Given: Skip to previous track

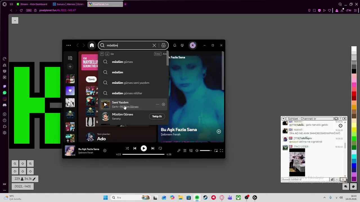Looking at the screenshot, I should [135, 148].
